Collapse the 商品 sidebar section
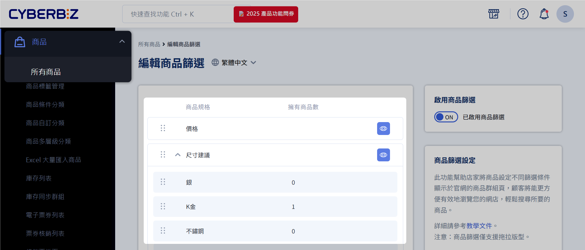585x250 pixels. pyautogui.click(x=122, y=41)
